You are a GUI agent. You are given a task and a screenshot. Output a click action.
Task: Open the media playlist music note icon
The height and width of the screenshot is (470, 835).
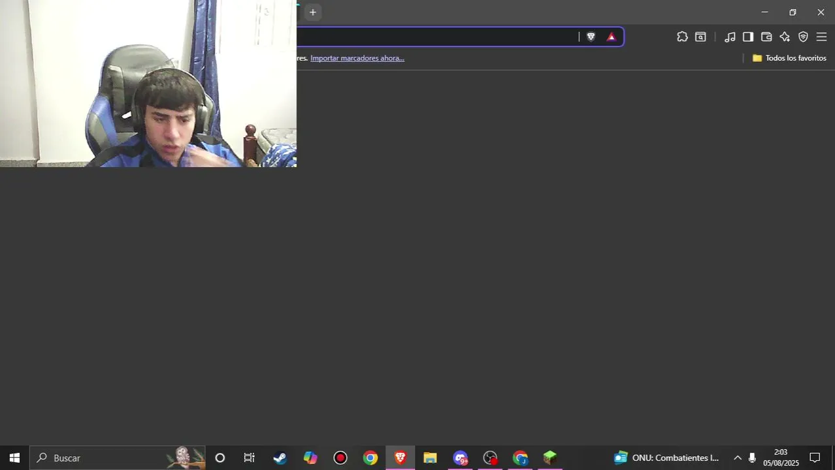(x=730, y=37)
